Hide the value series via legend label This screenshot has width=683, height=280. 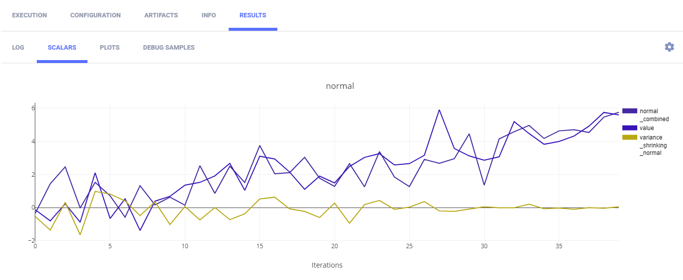point(647,128)
